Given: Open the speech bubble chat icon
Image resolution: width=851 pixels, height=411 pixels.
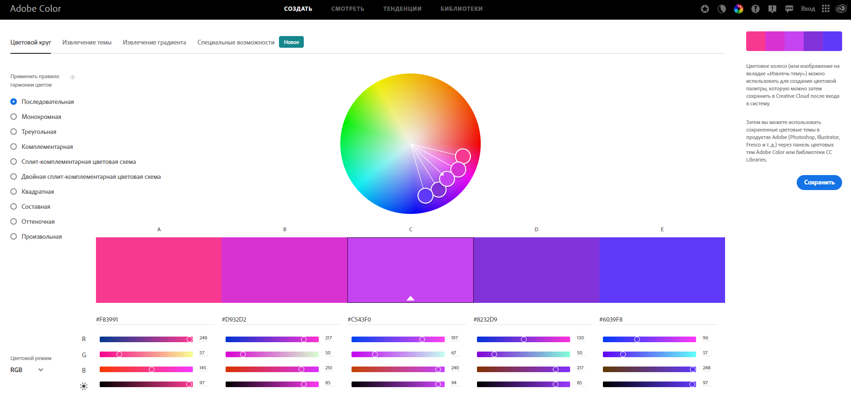Looking at the screenshot, I should (789, 9).
